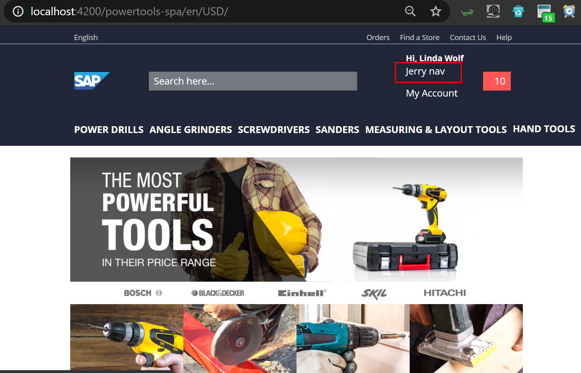Open the Screwdrivers category
Image resolution: width=581 pixels, height=373 pixels.
tap(274, 130)
